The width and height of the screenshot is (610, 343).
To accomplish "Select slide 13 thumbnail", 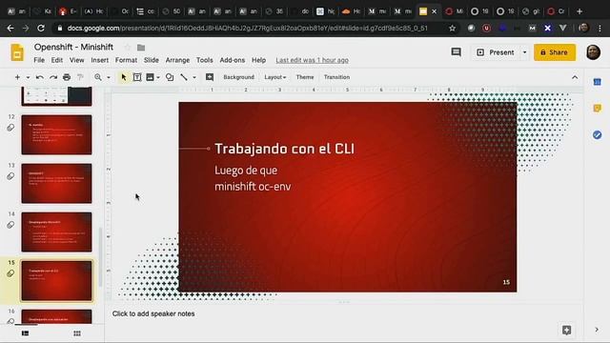I will (x=56, y=183).
